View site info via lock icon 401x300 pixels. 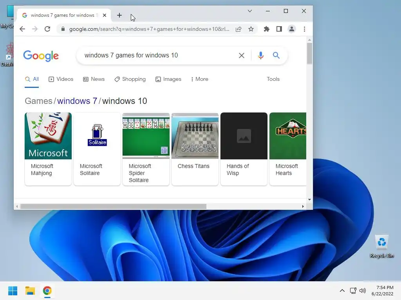(63, 29)
